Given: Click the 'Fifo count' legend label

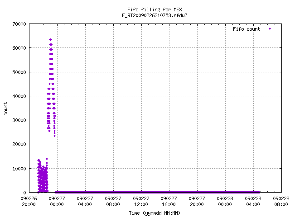Looking at the screenshot, I should click(246, 29).
